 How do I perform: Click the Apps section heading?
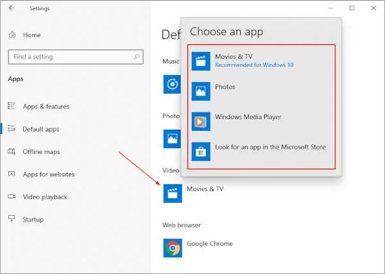coord(15,79)
